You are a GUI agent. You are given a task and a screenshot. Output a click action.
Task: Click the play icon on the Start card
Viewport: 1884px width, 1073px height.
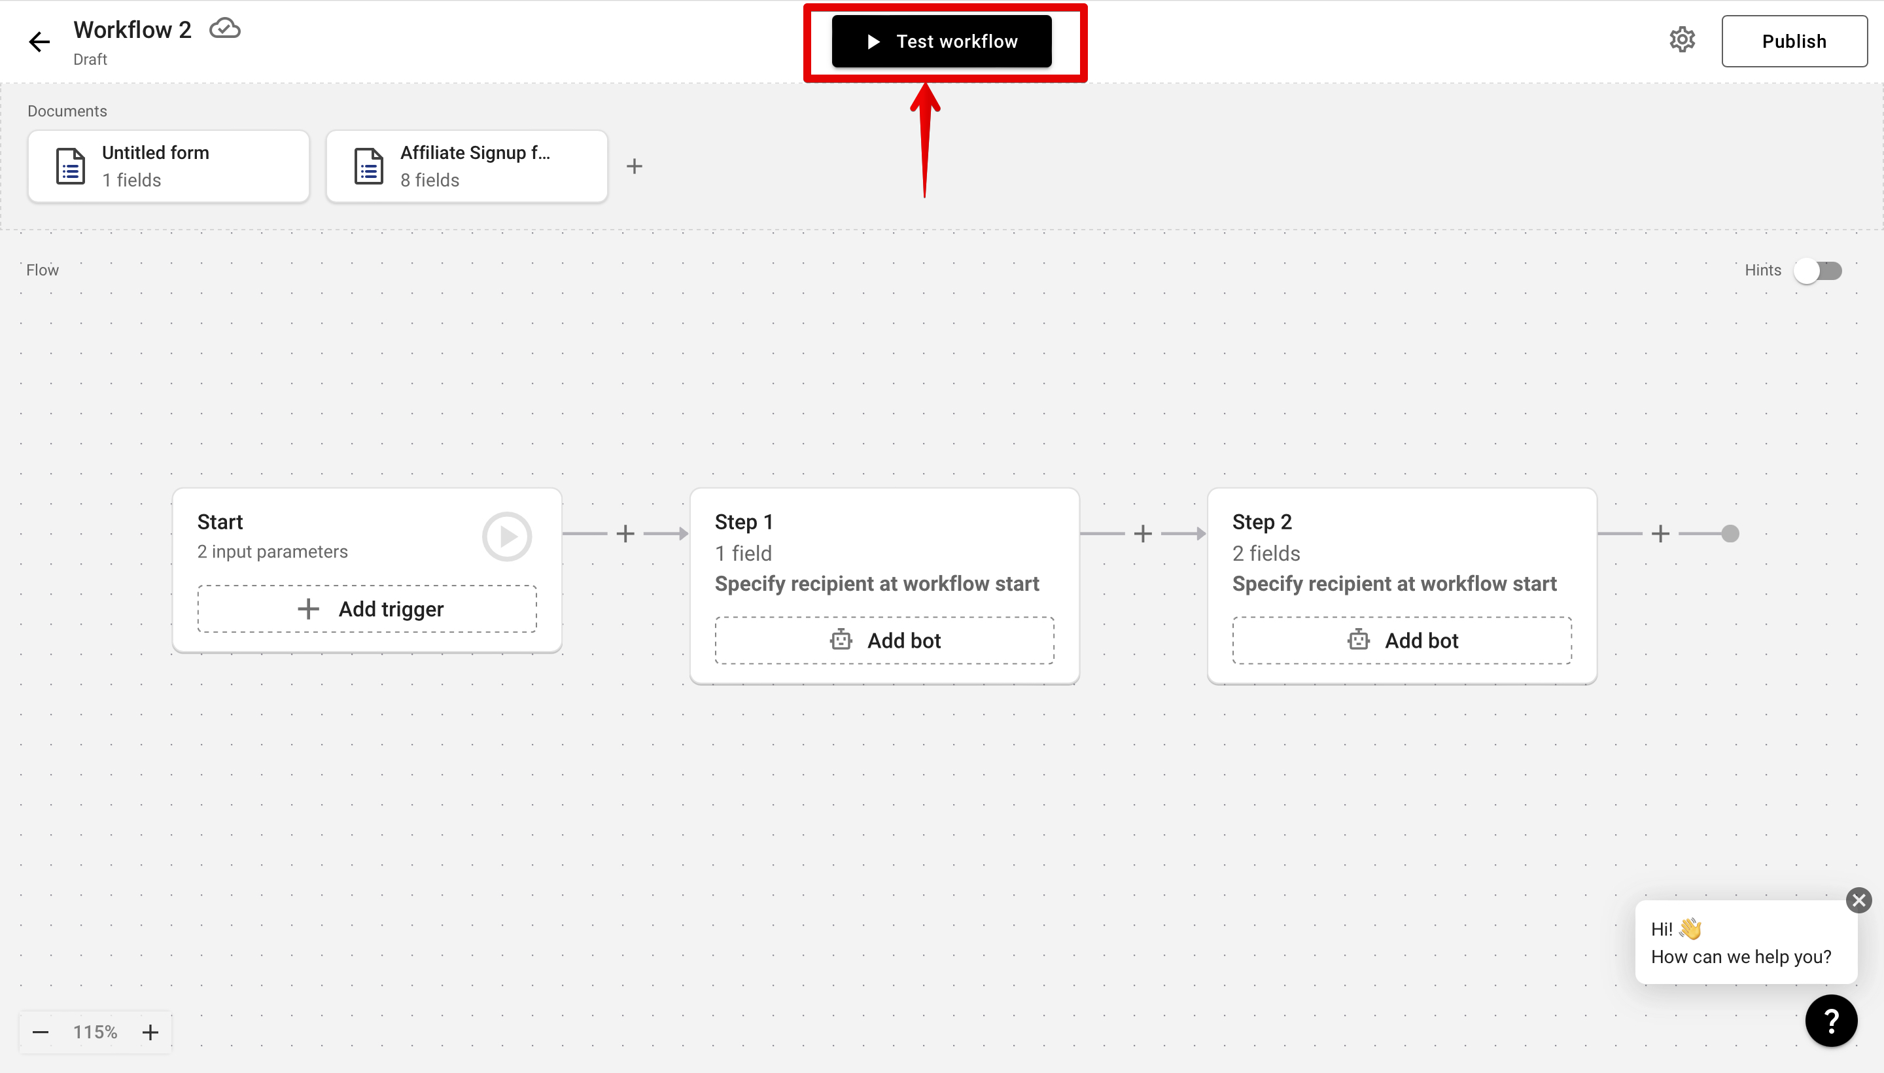coord(506,536)
